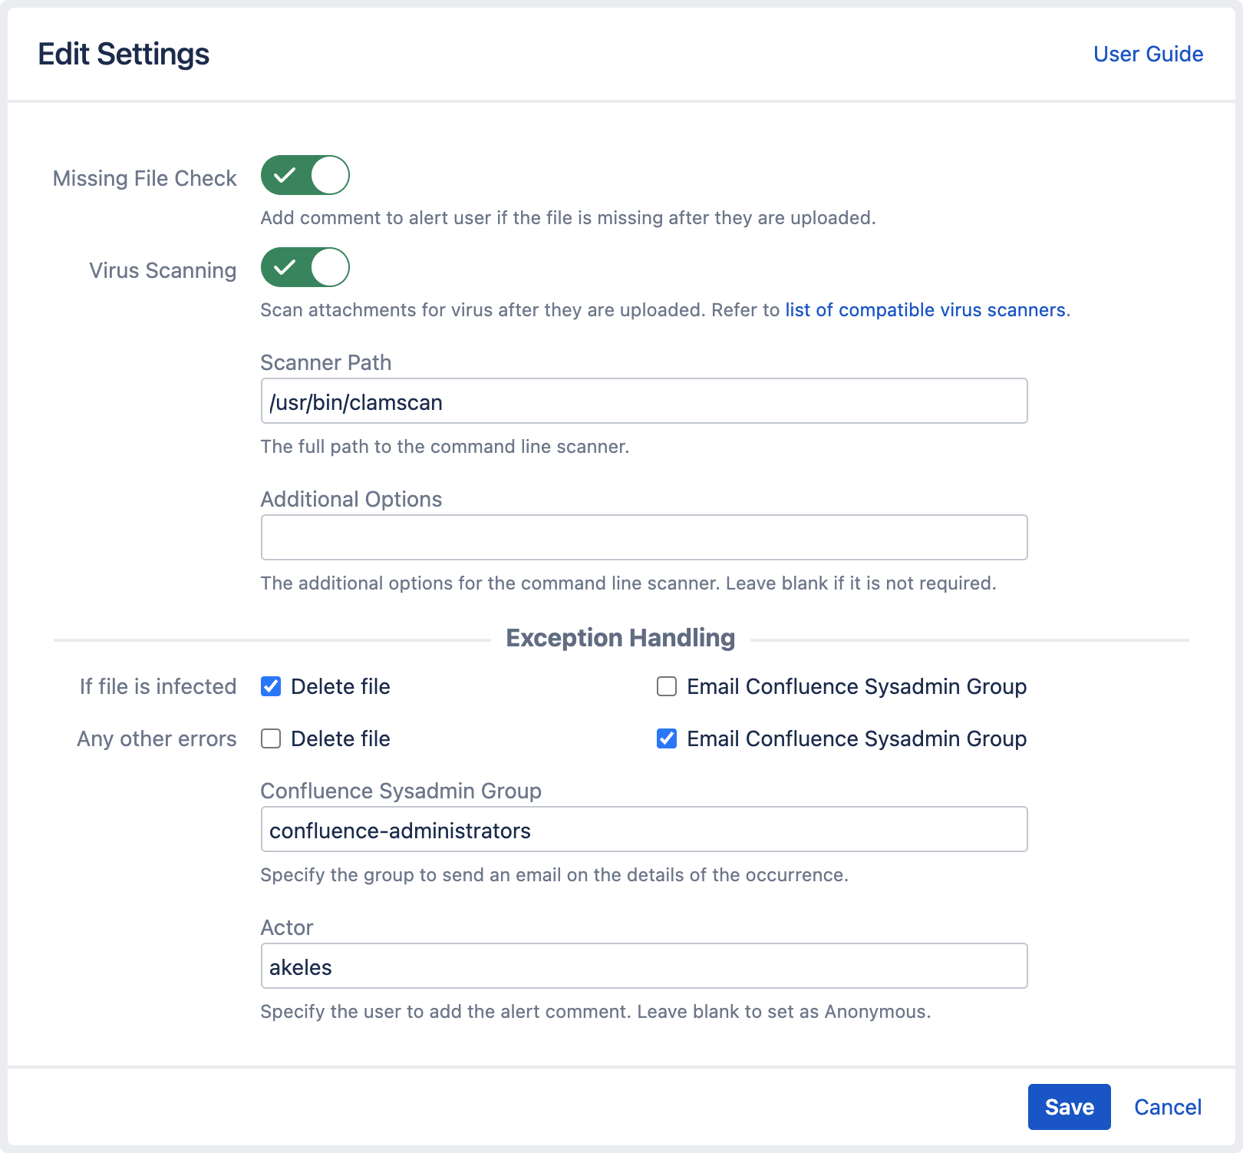Select the Additional Options field

click(x=644, y=537)
